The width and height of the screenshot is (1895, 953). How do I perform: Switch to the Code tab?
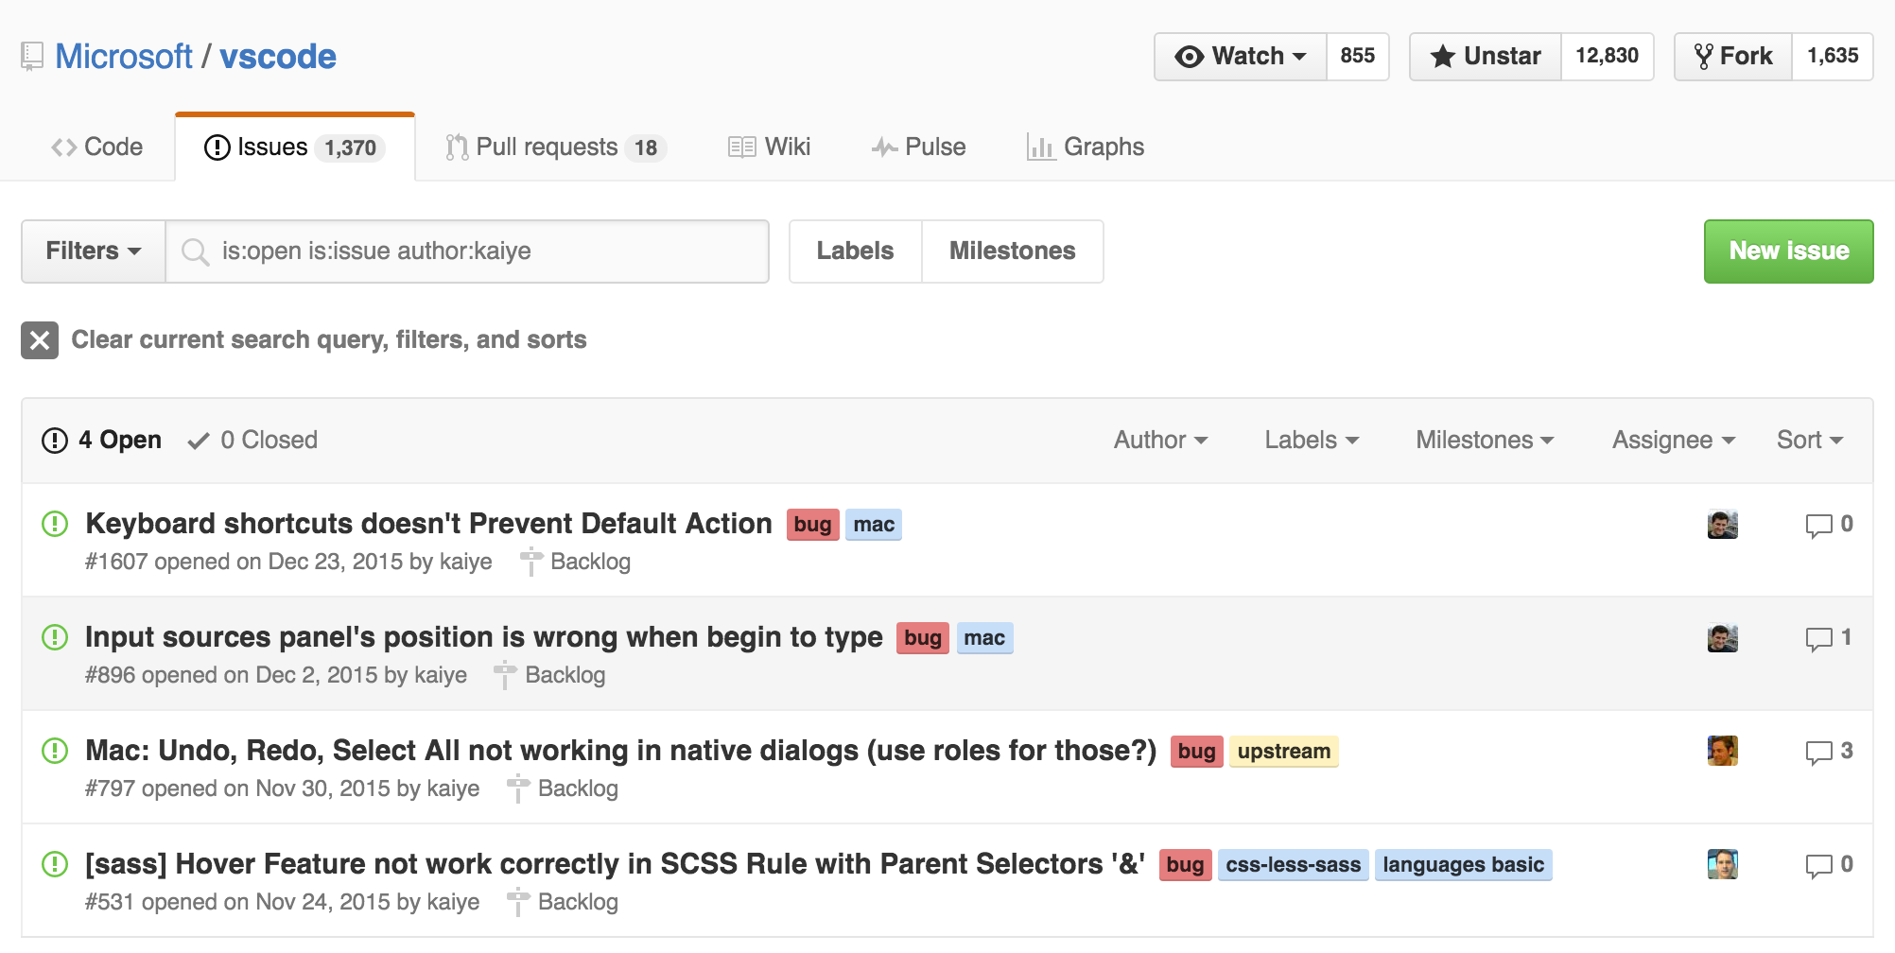coord(97,147)
